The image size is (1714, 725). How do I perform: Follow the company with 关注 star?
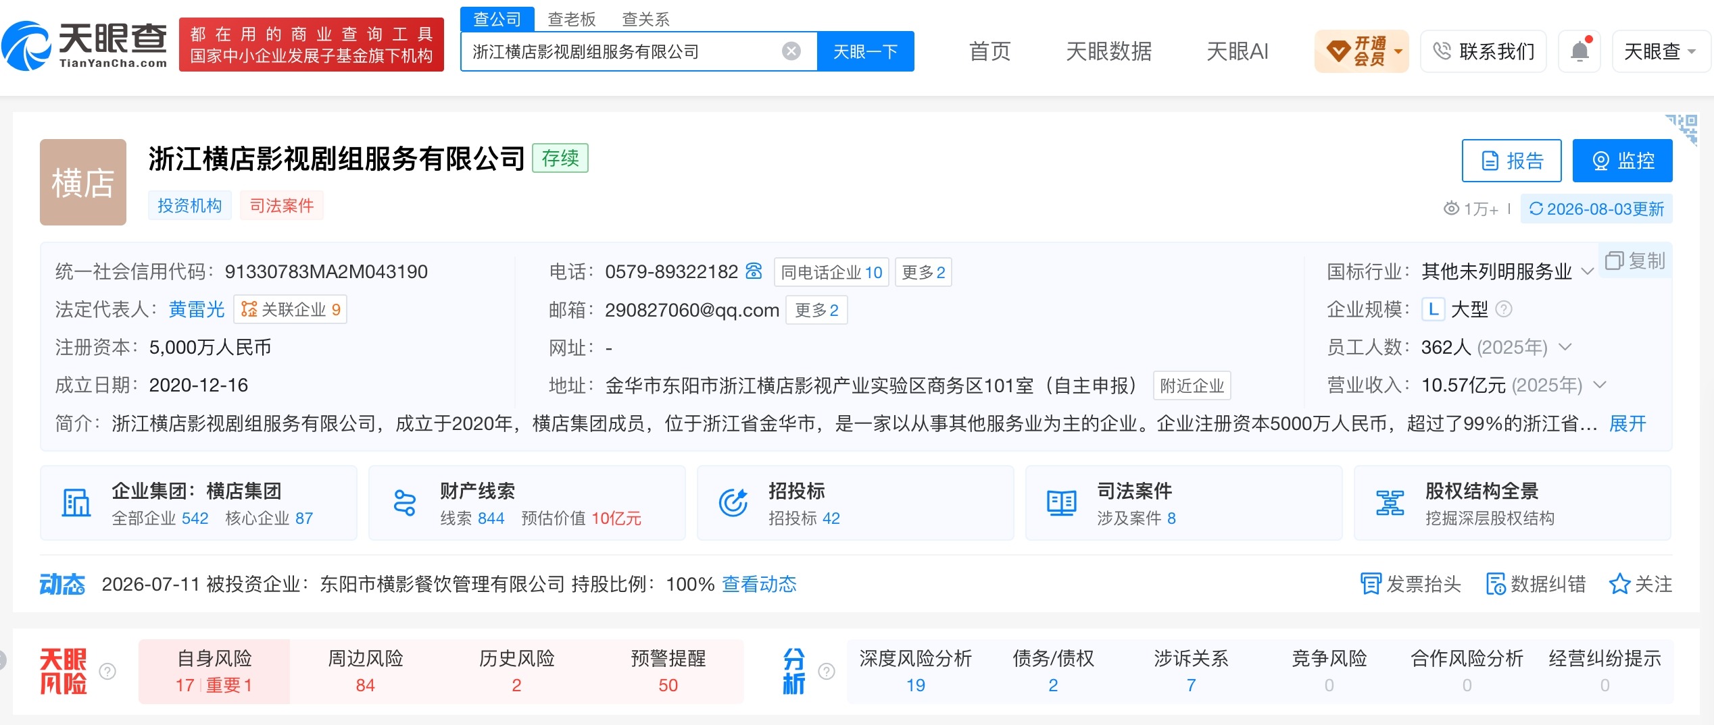click(1640, 584)
